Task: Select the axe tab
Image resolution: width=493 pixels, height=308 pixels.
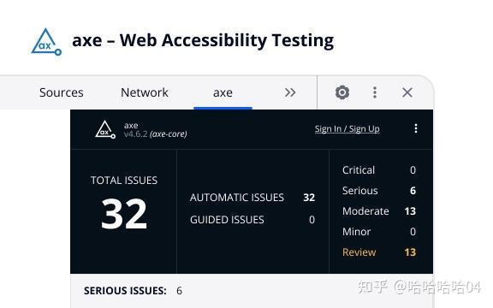Action: tap(223, 92)
